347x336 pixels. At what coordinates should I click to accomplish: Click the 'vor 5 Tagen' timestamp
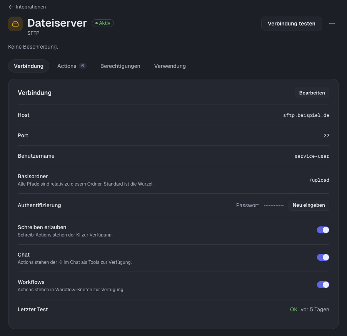pos(315,309)
